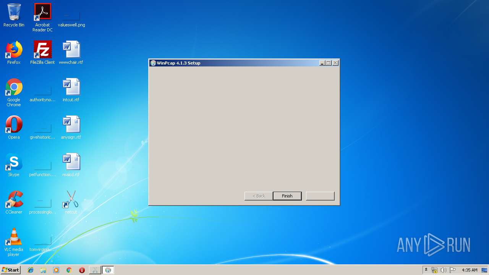Select the VLC media player shortcut
Screen dimensions: 489x275
(x=14, y=242)
